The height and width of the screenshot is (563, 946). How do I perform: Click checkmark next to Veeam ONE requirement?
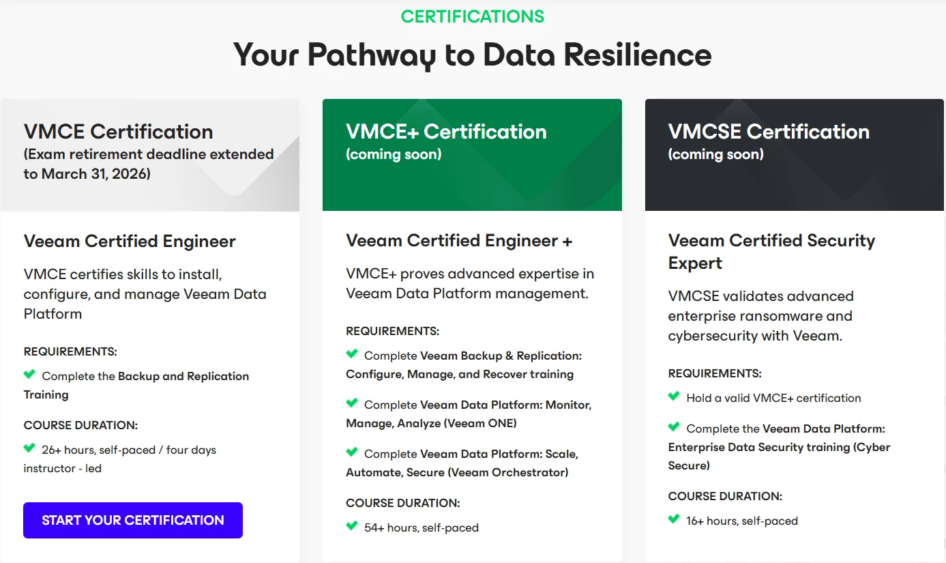point(352,403)
